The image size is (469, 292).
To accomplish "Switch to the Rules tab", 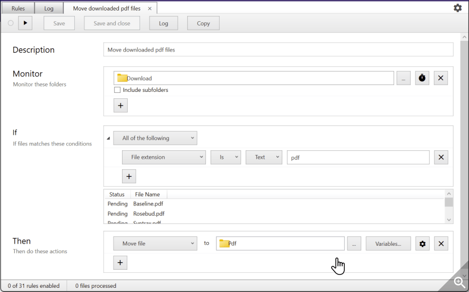I will [18, 8].
